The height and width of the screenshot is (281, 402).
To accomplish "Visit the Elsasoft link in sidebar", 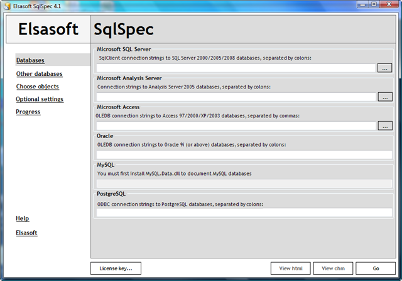I will click(x=26, y=233).
